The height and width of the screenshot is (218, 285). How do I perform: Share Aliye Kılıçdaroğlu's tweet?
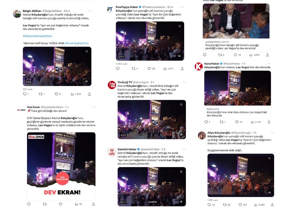click(272, 205)
